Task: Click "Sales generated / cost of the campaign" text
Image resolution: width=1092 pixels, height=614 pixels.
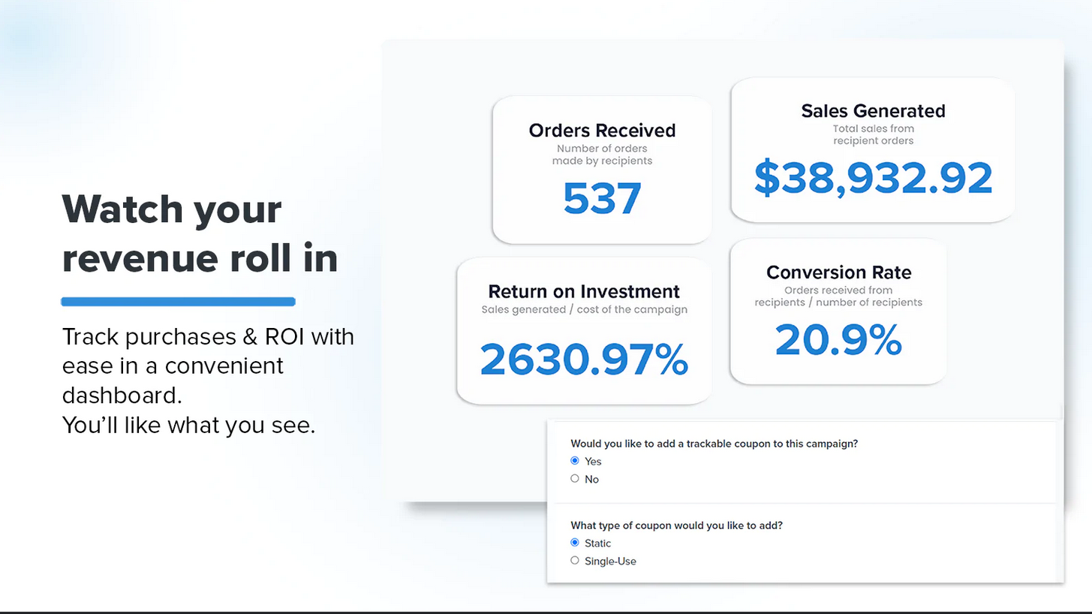Action: pyautogui.click(x=584, y=309)
